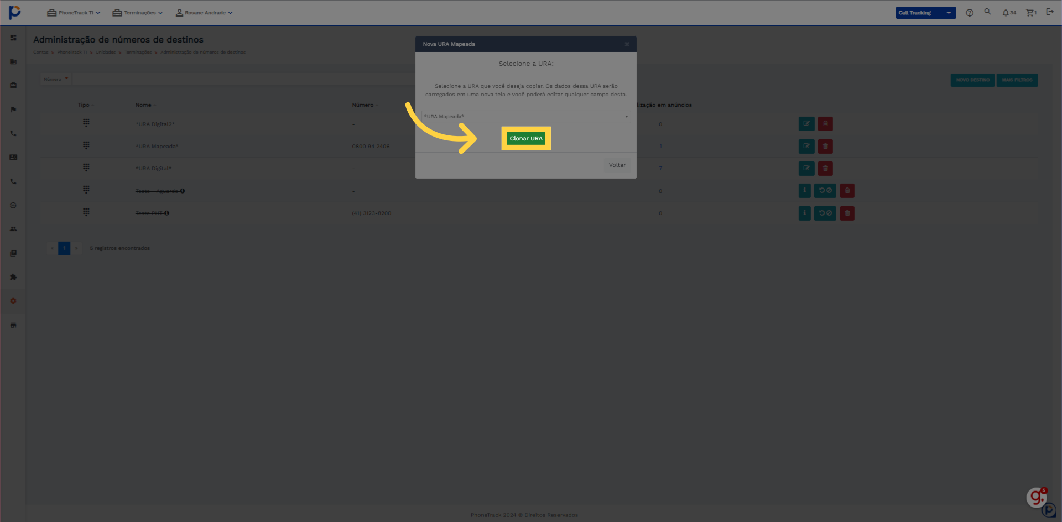Click the keypad icon of *URA Mapeada* row
Viewport: 1062px width, 522px height.
tap(86, 145)
